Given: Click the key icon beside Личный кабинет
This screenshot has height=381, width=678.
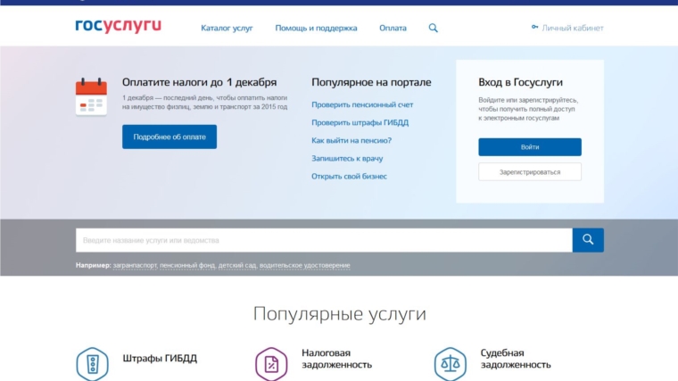Looking at the screenshot, I should point(535,27).
